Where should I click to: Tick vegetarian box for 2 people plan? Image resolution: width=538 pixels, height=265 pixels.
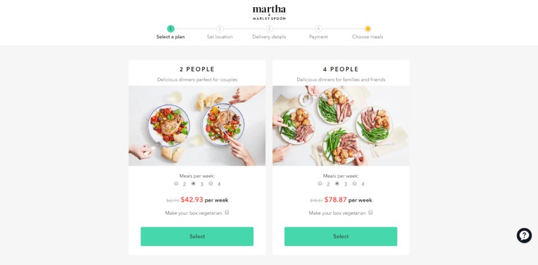click(x=227, y=212)
